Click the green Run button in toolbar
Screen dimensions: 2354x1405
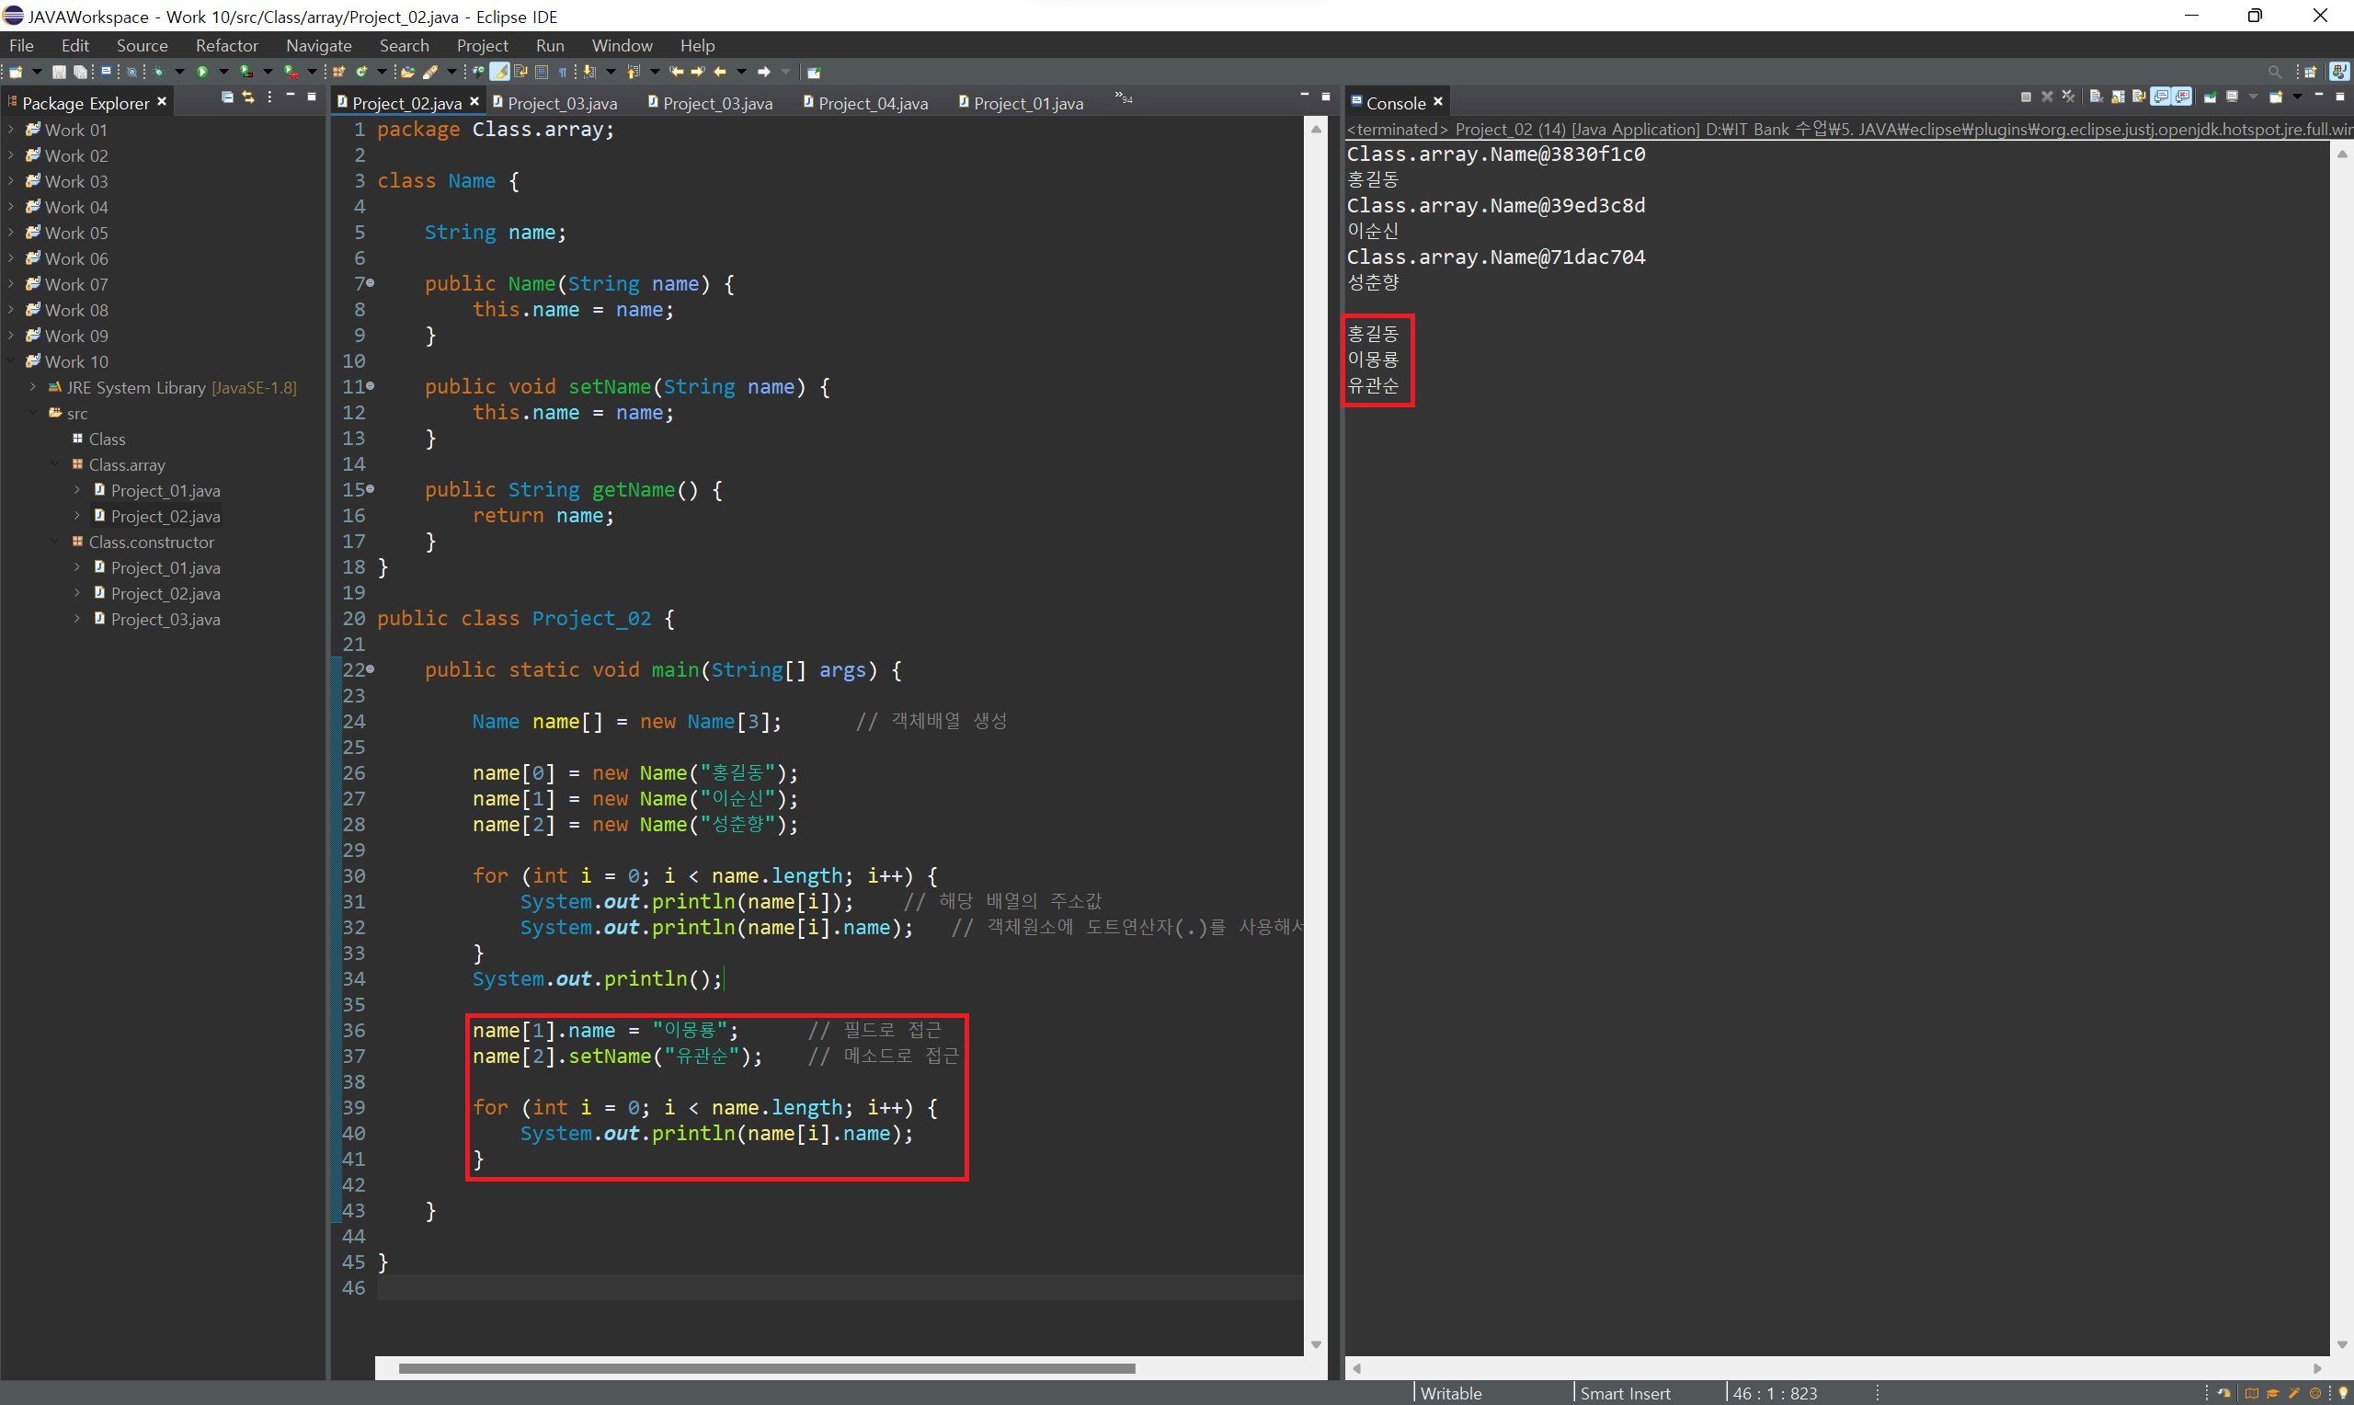point(202,72)
